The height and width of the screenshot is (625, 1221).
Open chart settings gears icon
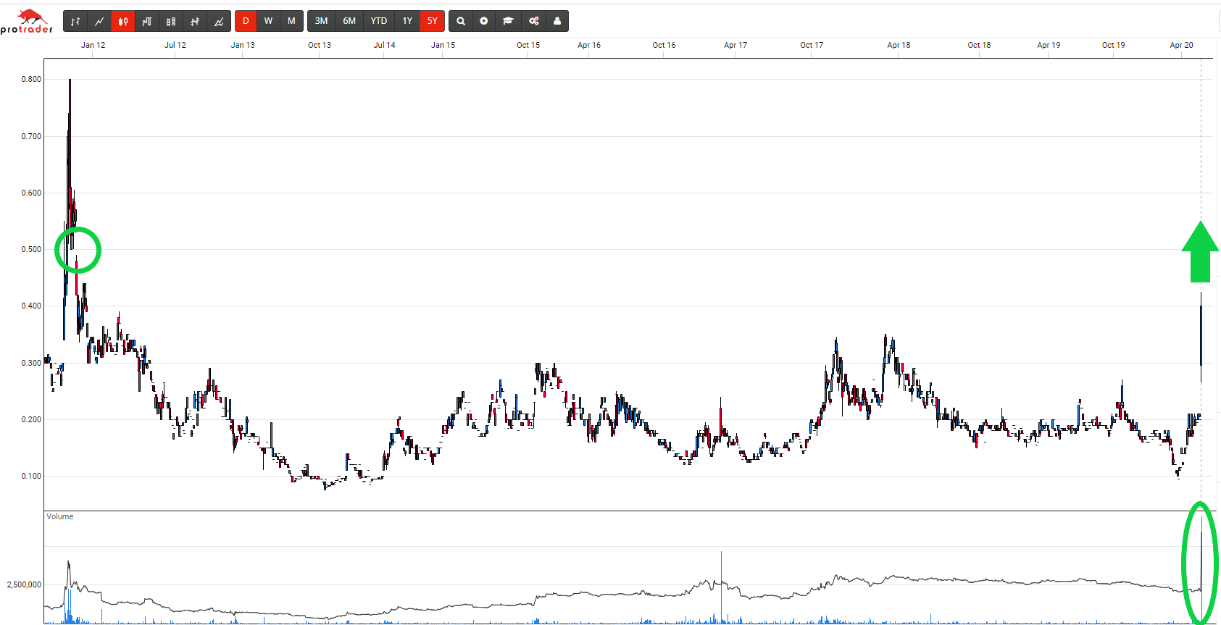point(533,21)
